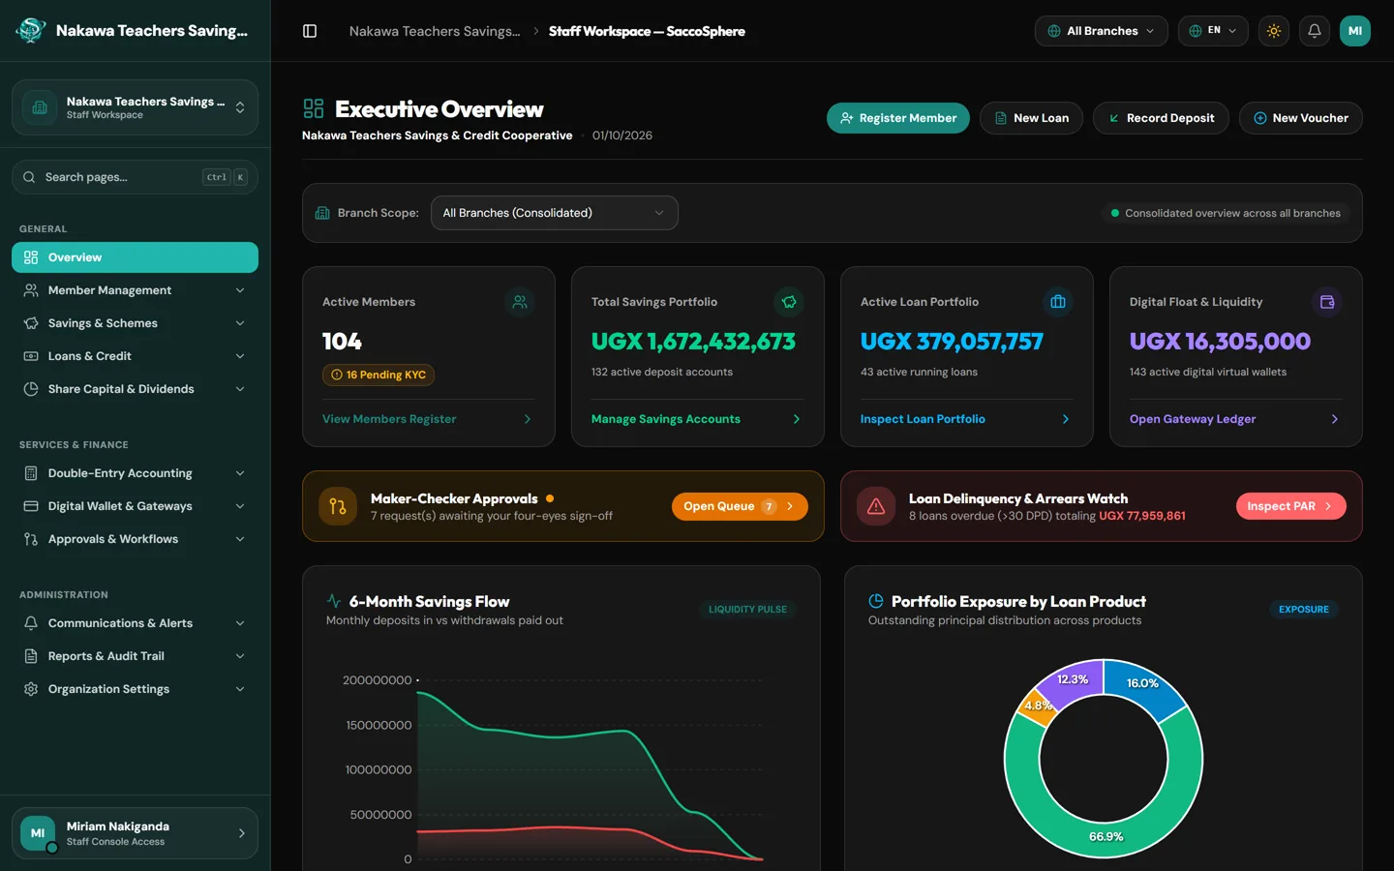
Task: Expand Share Capital & Dividends
Action: click(135, 389)
